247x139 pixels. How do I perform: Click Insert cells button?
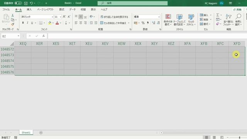coord(206,15)
